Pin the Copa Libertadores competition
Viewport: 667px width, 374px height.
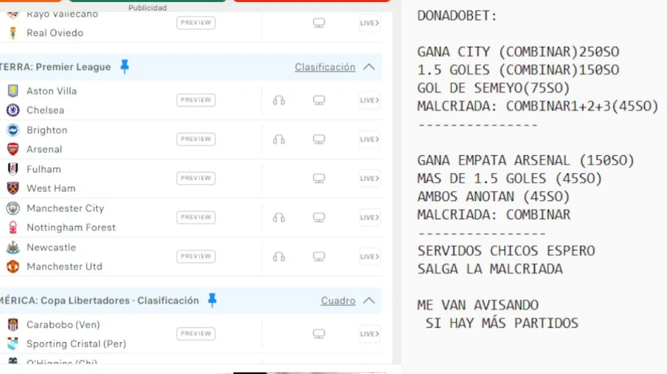pyautogui.click(x=212, y=300)
